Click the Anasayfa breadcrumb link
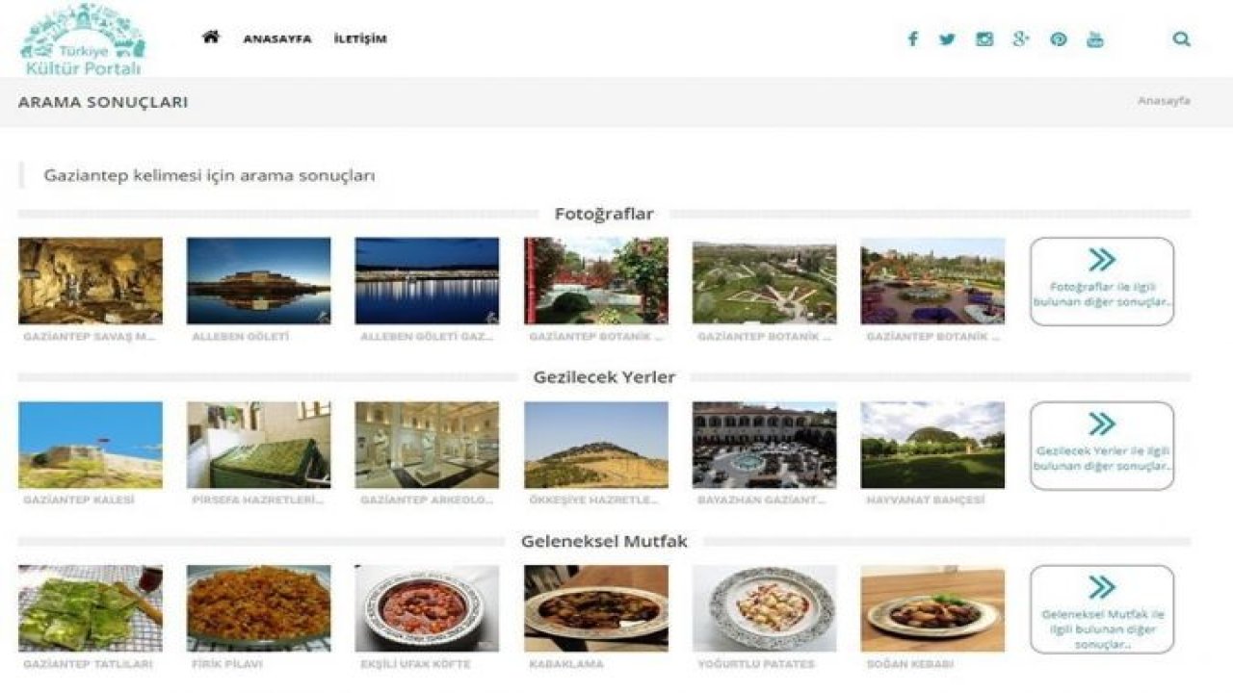The height and width of the screenshot is (693, 1233). pyautogui.click(x=1166, y=98)
